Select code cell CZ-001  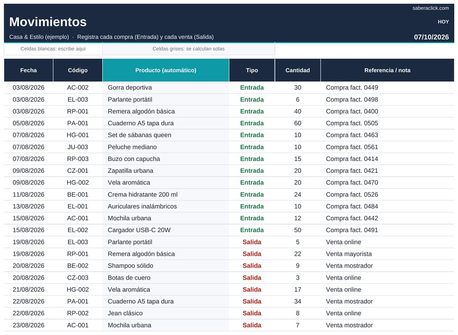point(78,171)
